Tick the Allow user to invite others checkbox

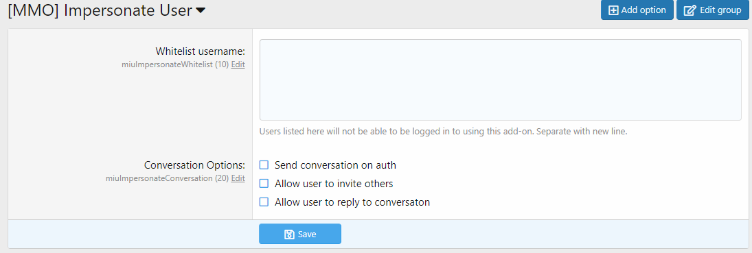coord(264,184)
